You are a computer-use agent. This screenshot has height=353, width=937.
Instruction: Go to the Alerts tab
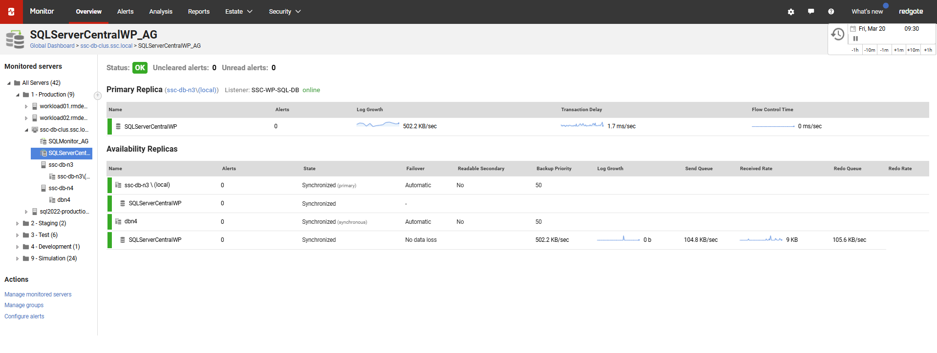coord(125,12)
